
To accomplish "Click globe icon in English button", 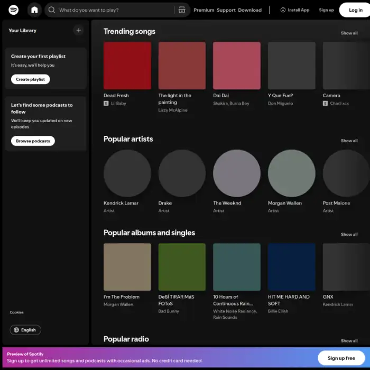I will coord(16,330).
